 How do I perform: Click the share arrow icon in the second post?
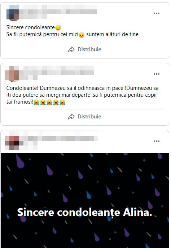coord(71,117)
